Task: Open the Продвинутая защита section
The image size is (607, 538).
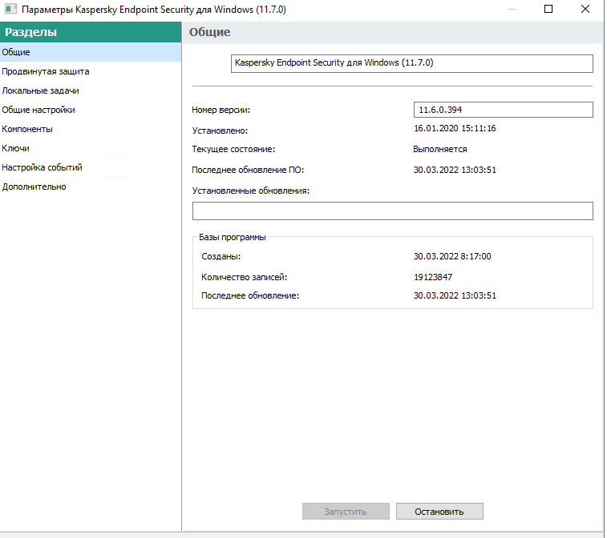Action: [45, 71]
